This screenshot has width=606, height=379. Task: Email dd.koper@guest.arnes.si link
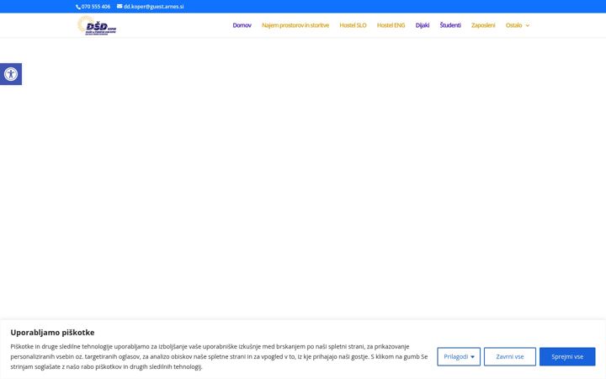point(153,7)
